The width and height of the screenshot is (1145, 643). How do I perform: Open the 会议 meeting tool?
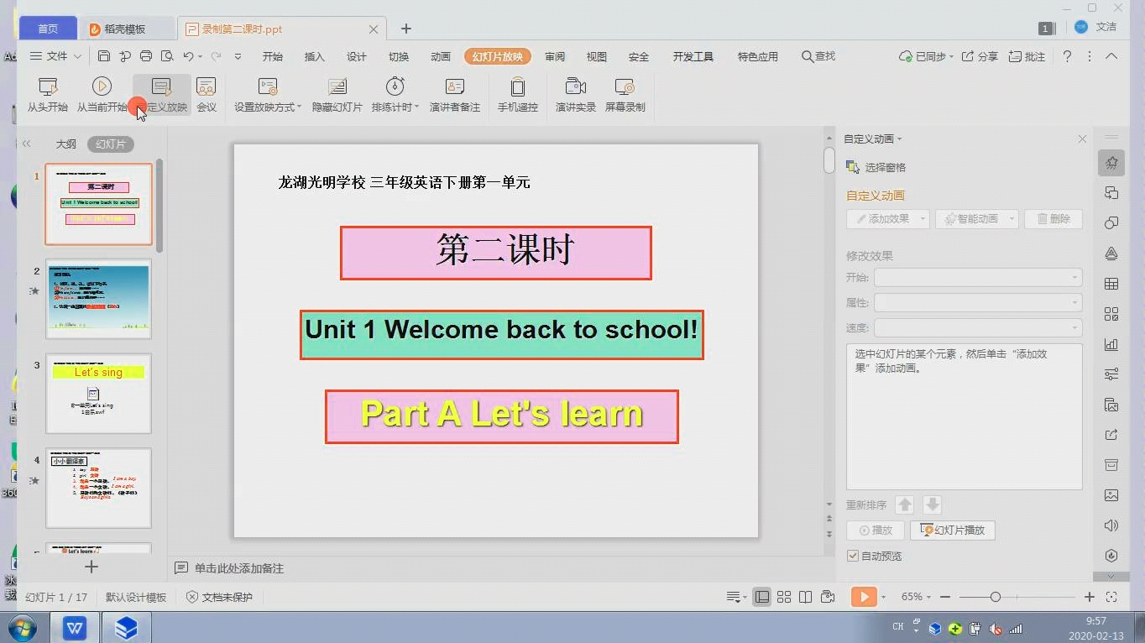pos(207,95)
